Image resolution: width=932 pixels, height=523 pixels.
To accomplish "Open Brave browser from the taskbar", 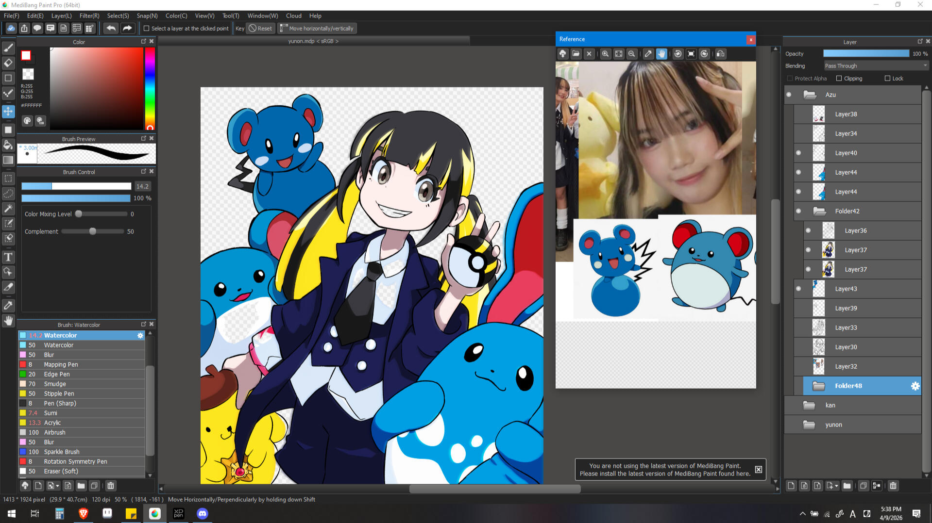I will pos(83,513).
